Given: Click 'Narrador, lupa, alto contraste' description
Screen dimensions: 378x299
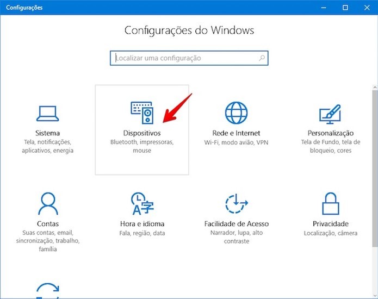Looking at the screenshot, I should click(237, 237).
